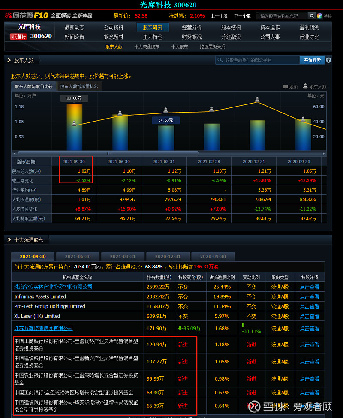Open the 概念题材 menu

pyautogui.click(x=114, y=37)
